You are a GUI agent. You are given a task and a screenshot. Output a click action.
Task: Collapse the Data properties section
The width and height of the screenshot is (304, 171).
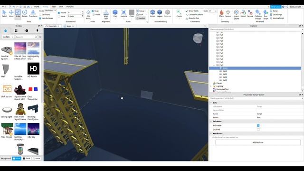pyautogui.click(x=211, y=103)
